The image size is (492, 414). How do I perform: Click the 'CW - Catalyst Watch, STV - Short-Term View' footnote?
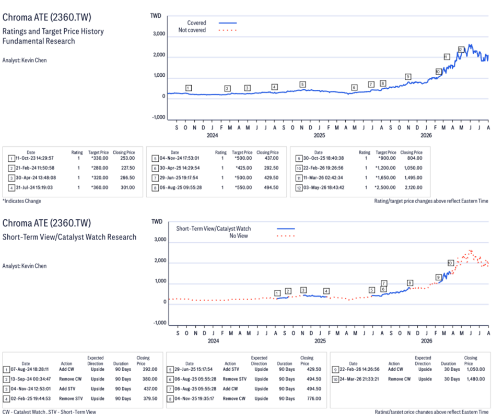(49, 411)
